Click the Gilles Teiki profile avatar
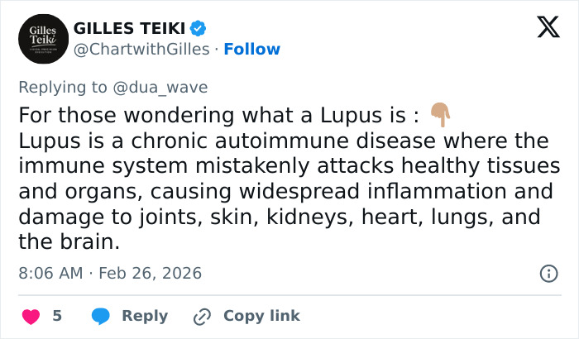The height and width of the screenshot is (339, 579). [x=41, y=39]
